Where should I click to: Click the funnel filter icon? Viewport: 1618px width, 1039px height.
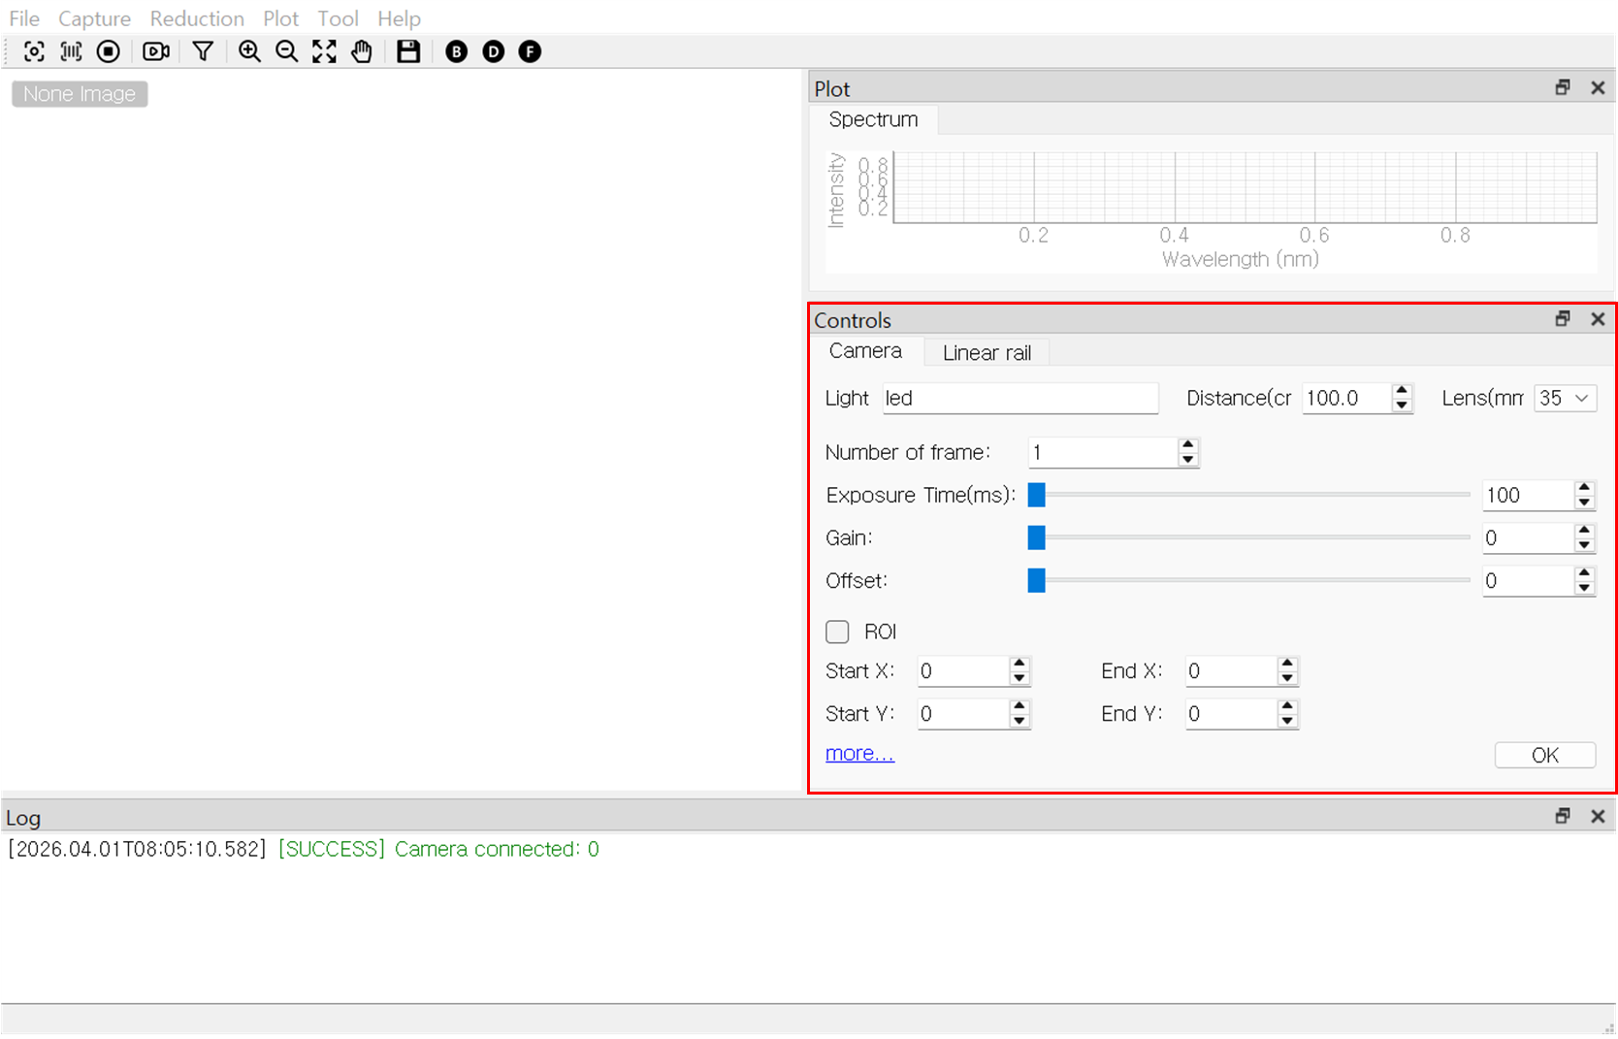click(x=203, y=51)
